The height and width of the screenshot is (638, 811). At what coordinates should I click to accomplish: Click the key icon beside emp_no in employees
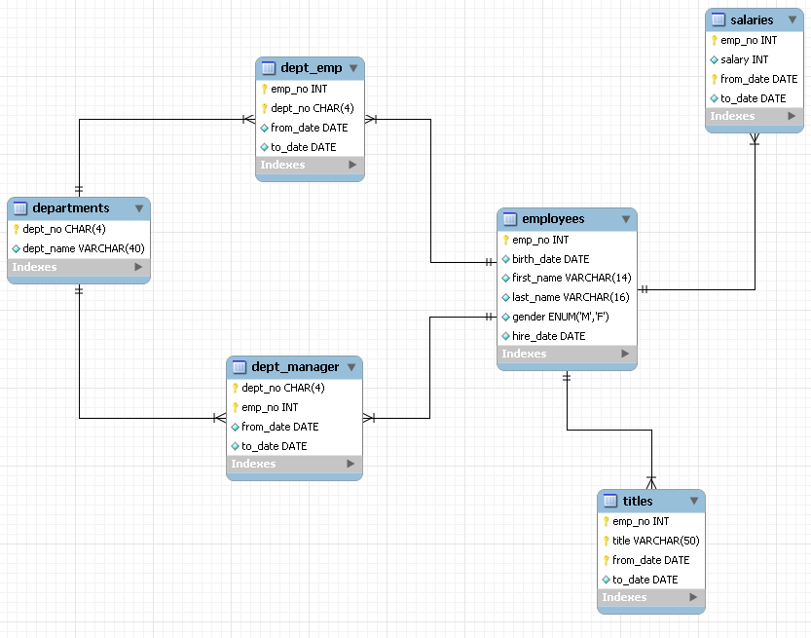[x=507, y=240]
